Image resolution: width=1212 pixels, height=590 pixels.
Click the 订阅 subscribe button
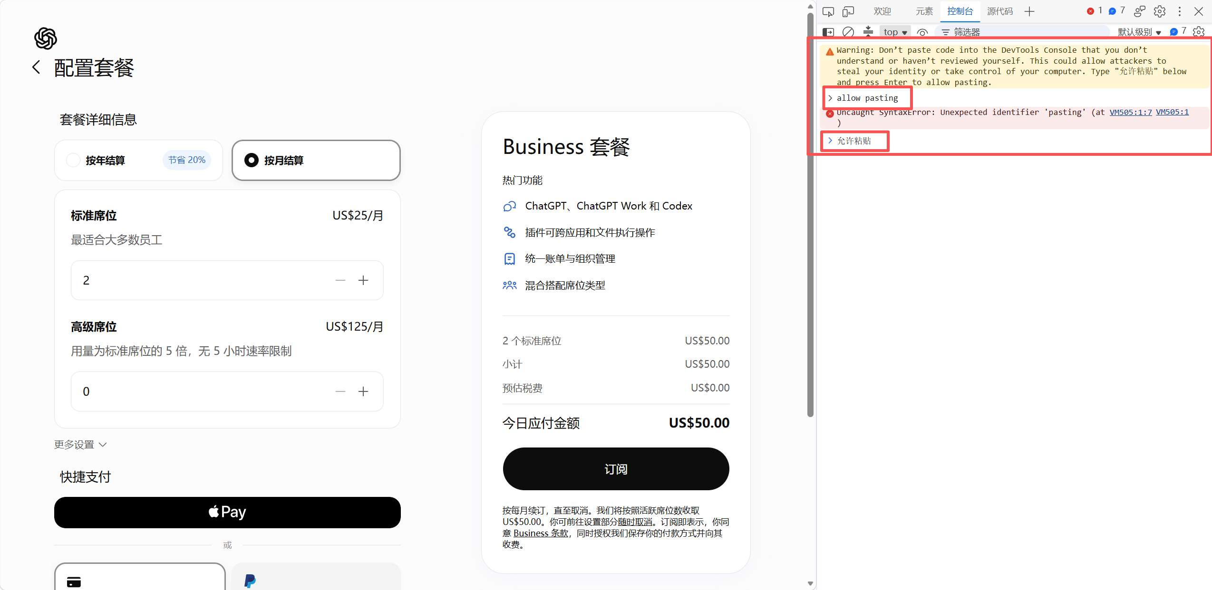pyautogui.click(x=616, y=469)
